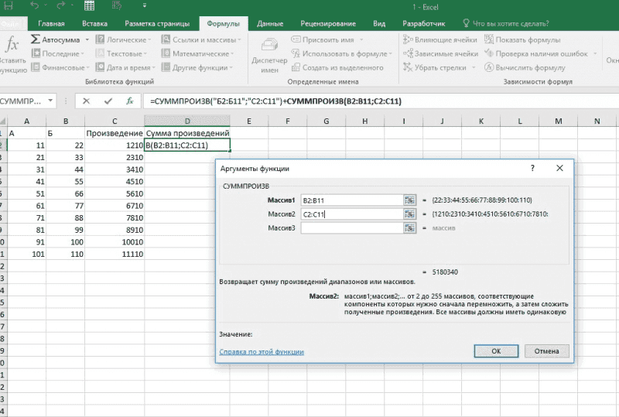Collapse dialog using the Массив1 range selector icon

409,200
